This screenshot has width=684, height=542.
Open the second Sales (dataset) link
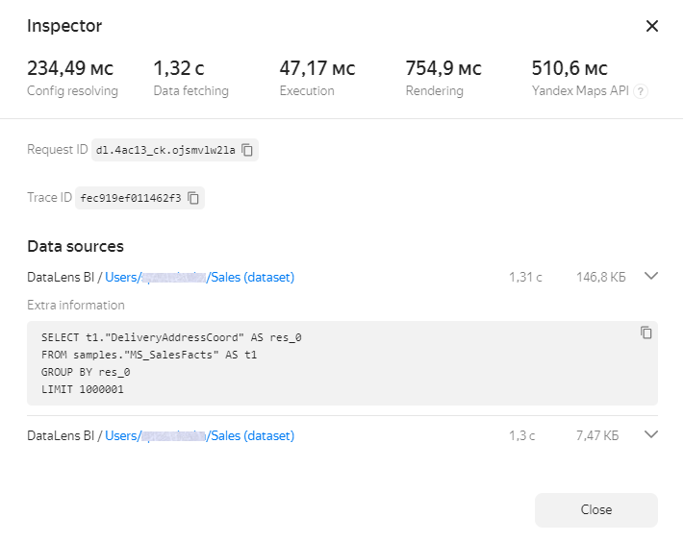coord(252,435)
